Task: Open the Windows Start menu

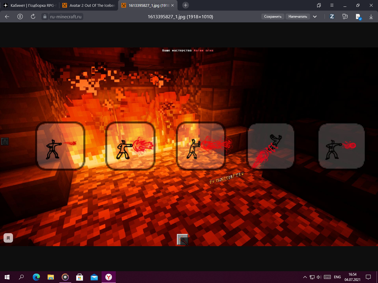Action: (7, 277)
